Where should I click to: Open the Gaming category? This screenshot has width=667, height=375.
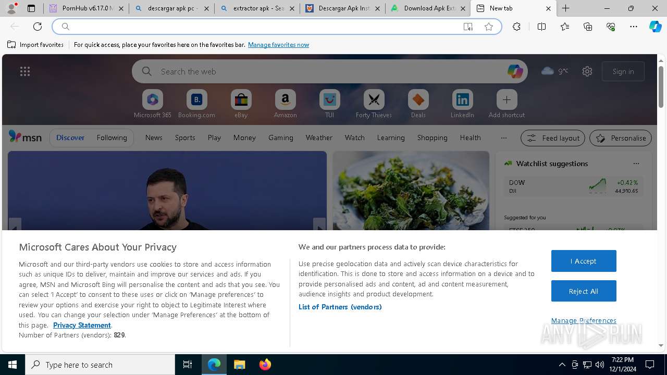click(281, 137)
